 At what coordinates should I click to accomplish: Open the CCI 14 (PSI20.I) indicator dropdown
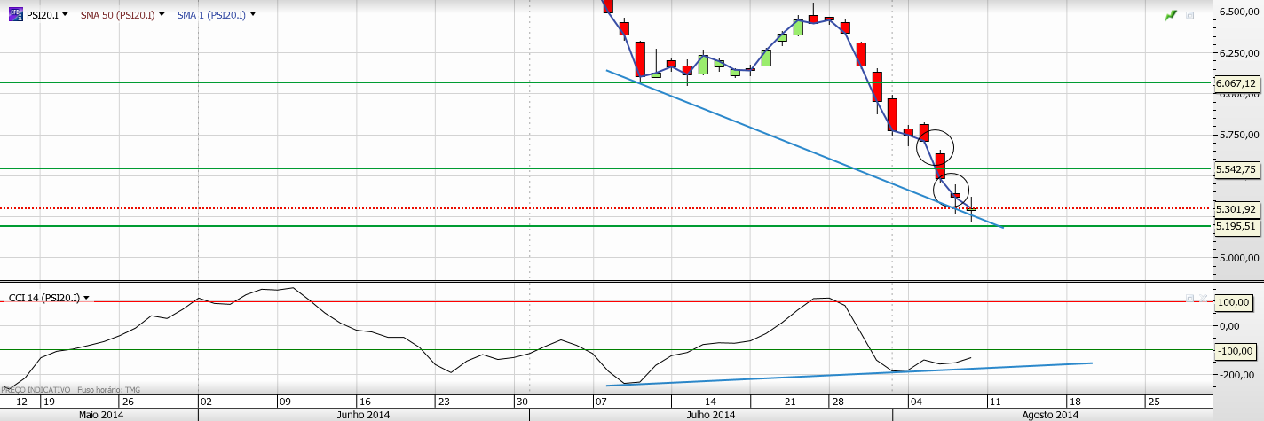point(86,298)
